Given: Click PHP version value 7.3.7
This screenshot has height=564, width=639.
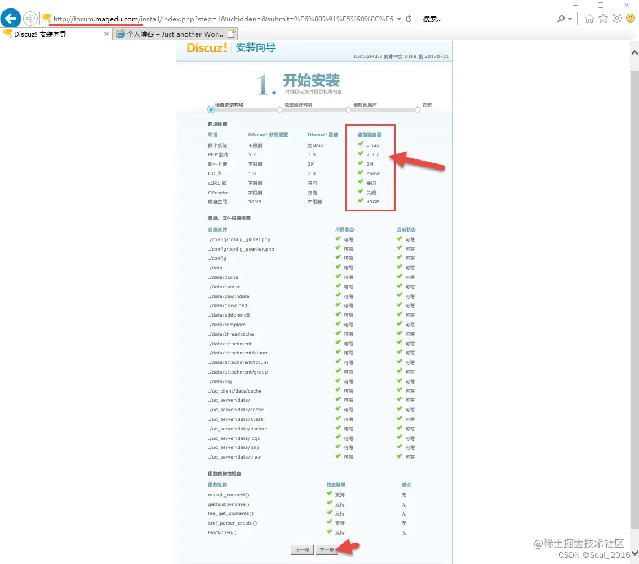Looking at the screenshot, I should [x=372, y=154].
